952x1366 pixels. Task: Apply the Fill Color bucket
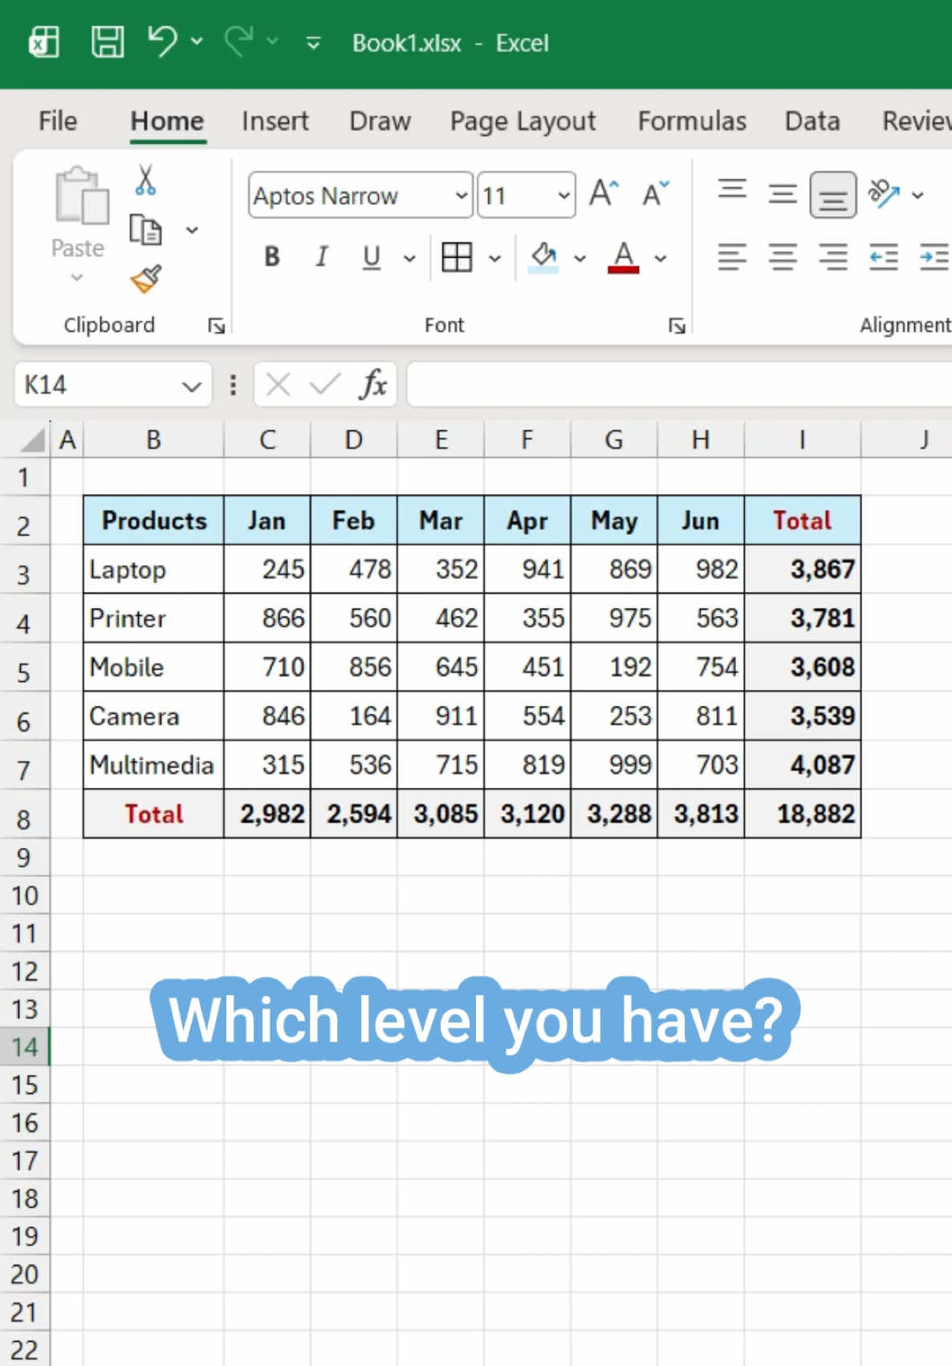coord(543,257)
